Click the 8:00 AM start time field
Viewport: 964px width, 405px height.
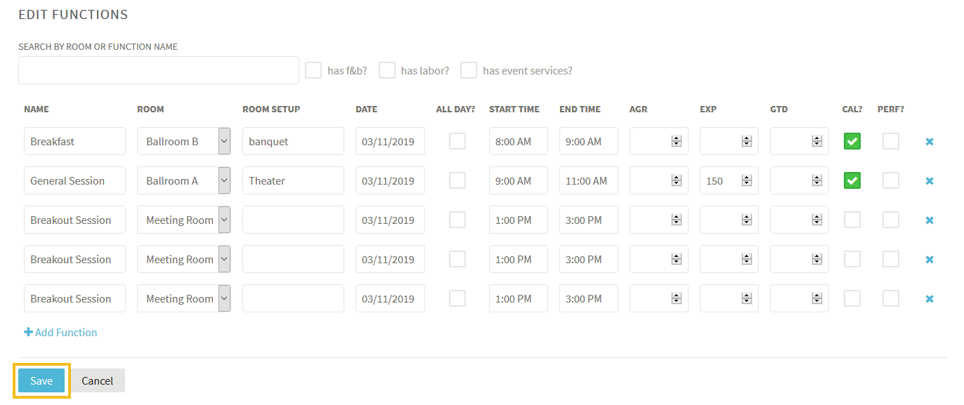pos(519,141)
